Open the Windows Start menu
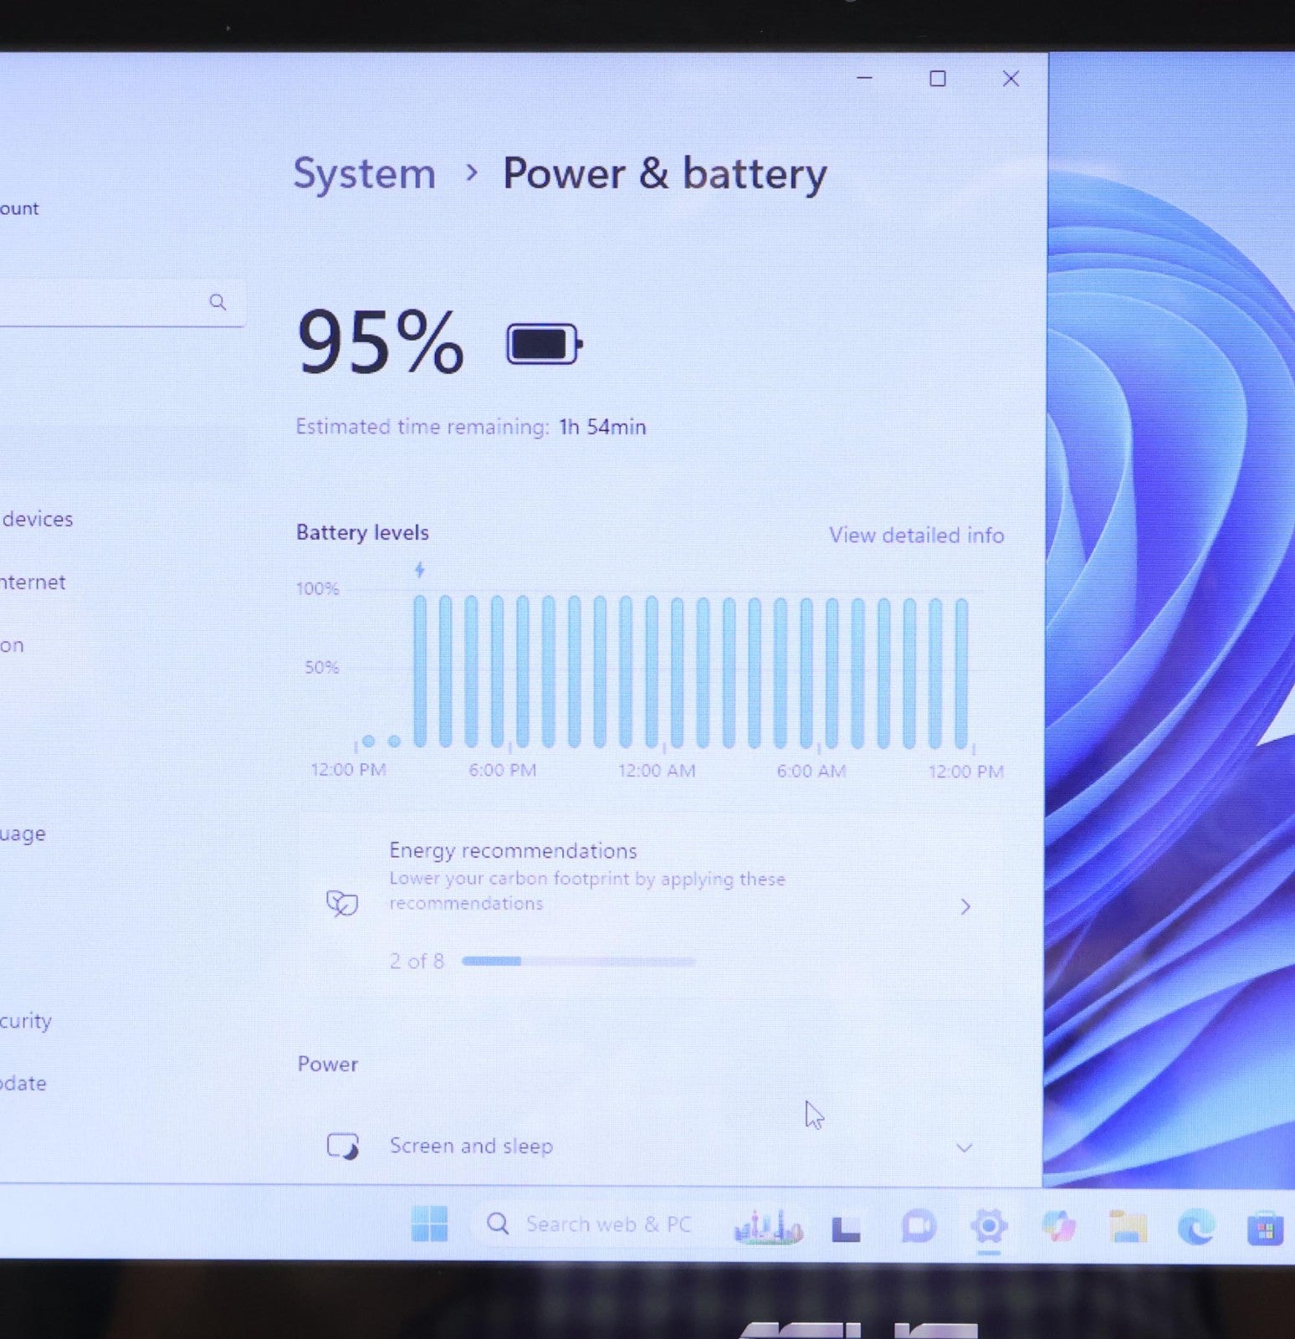 click(x=429, y=1224)
